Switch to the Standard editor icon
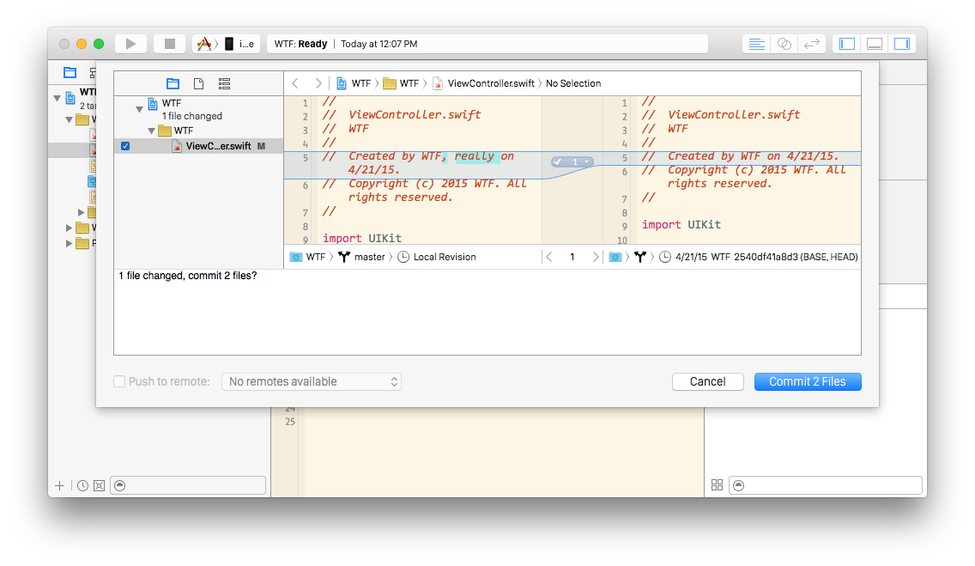The image size is (975, 566). [756, 44]
